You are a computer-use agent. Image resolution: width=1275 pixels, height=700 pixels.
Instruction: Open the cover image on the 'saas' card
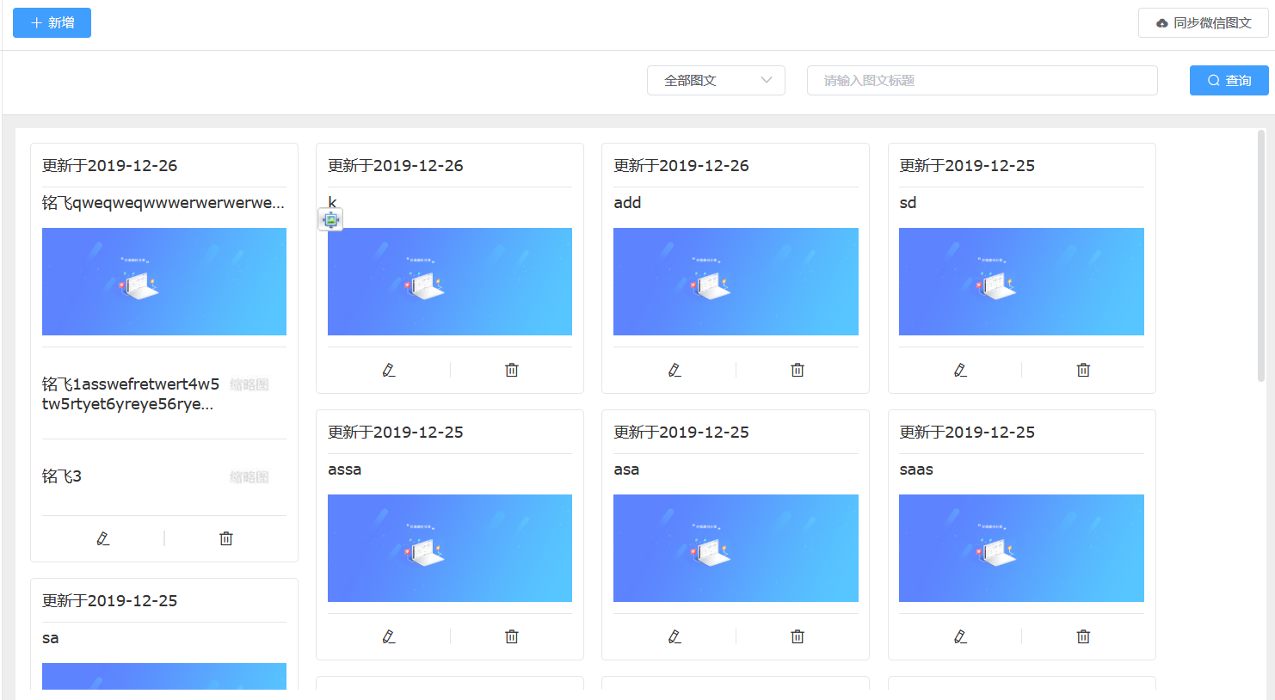[1021, 548]
